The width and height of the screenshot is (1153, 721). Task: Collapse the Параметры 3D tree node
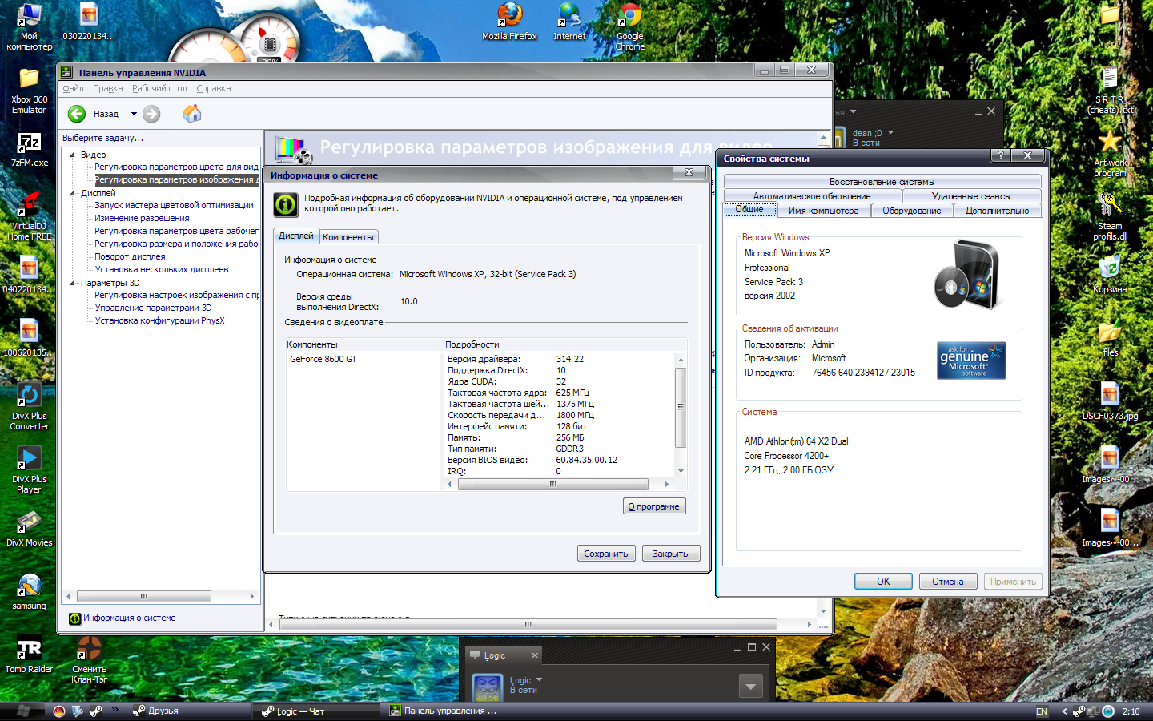pyautogui.click(x=73, y=283)
